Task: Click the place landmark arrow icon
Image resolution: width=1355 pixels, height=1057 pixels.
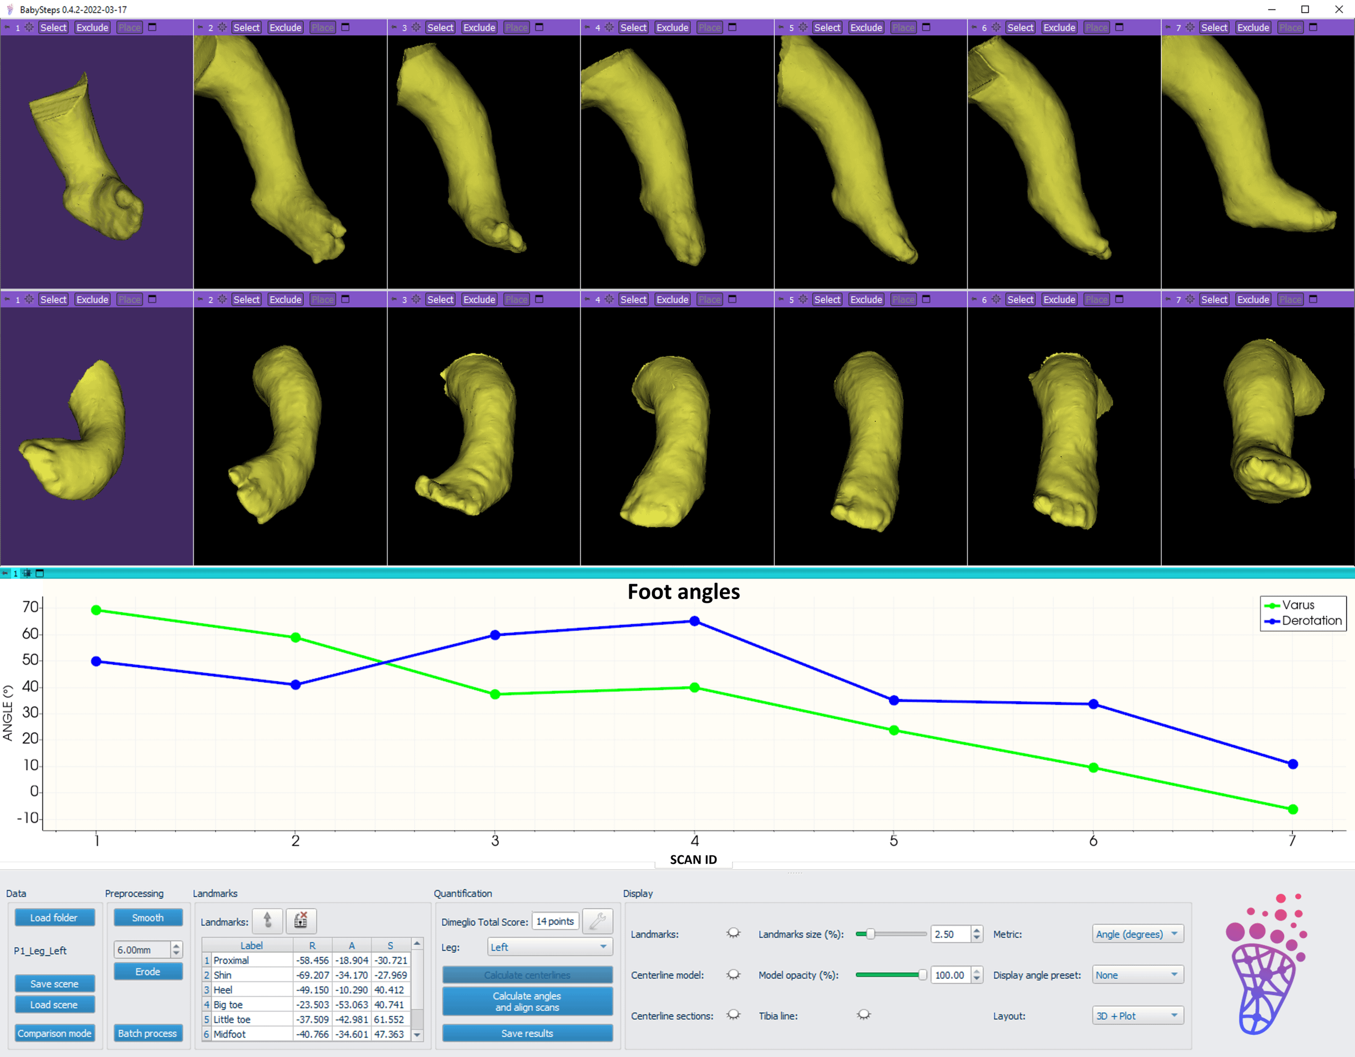Action: (267, 920)
